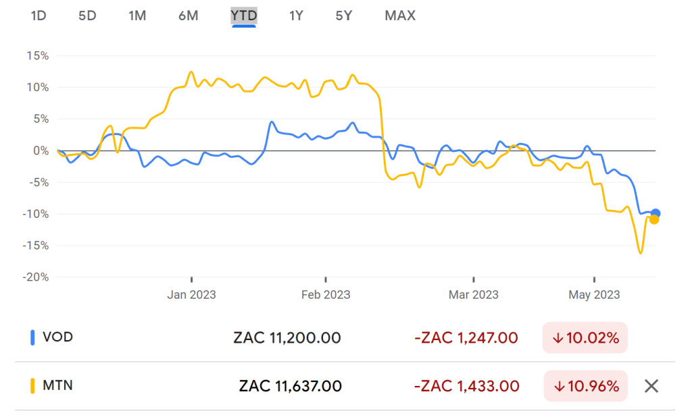Open the VOD stock row

[345, 337]
